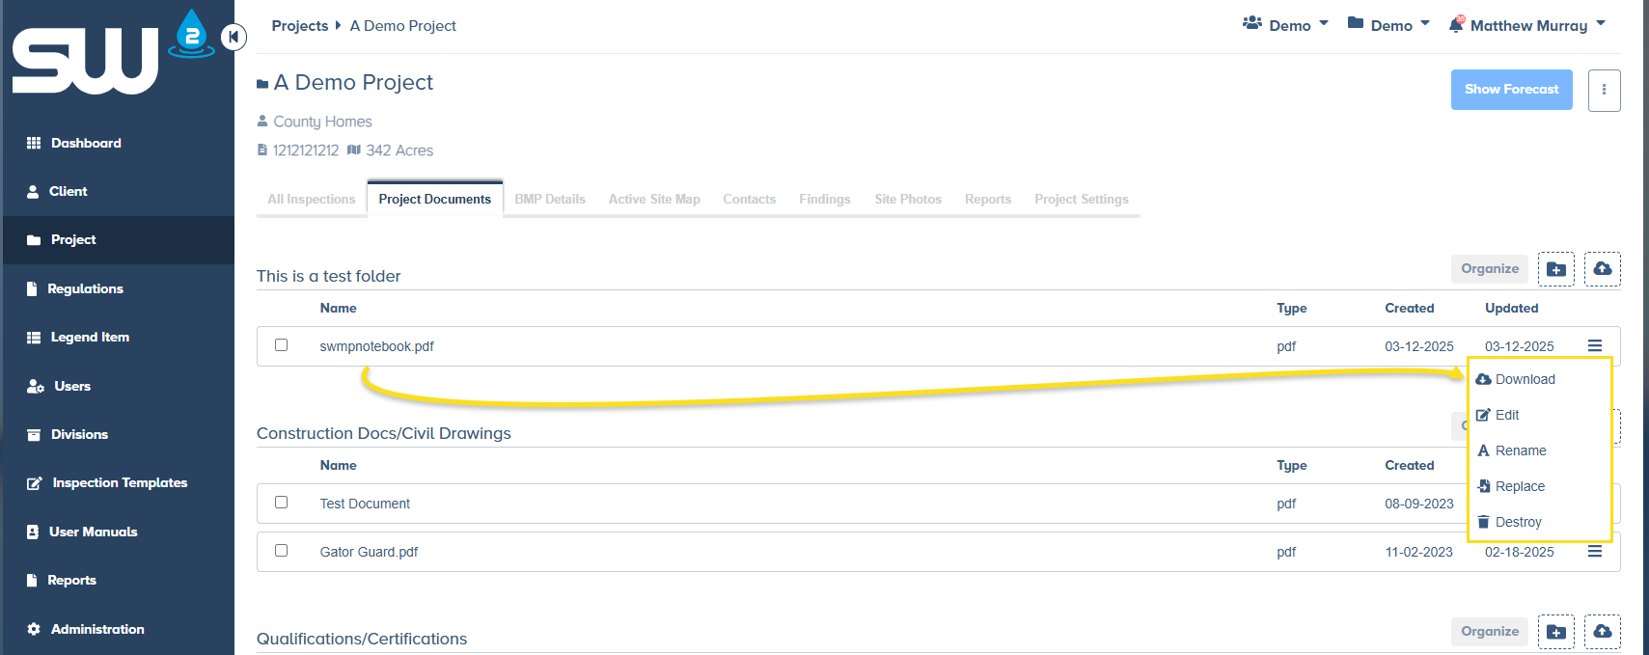
Task: Switch to the Site Photos tab
Action: pos(907,199)
